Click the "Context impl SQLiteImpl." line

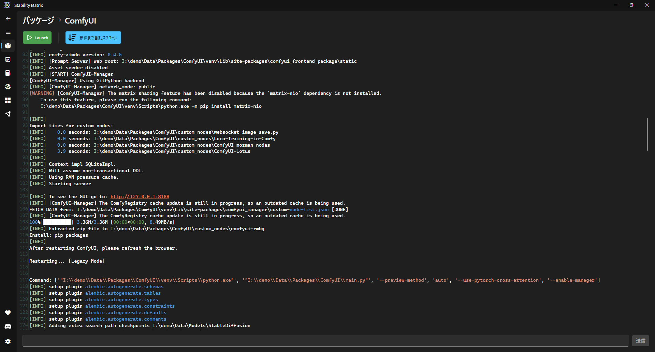tap(73, 164)
